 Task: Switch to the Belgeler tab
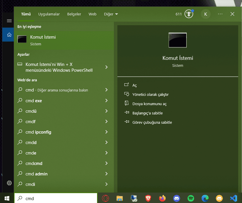74,14
